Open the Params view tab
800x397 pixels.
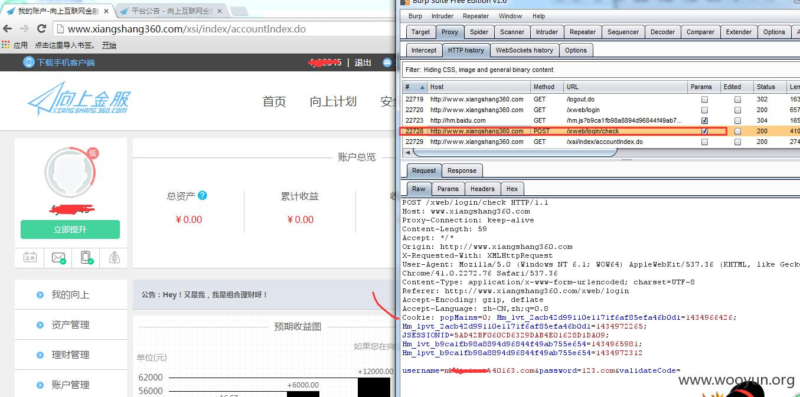tap(448, 189)
